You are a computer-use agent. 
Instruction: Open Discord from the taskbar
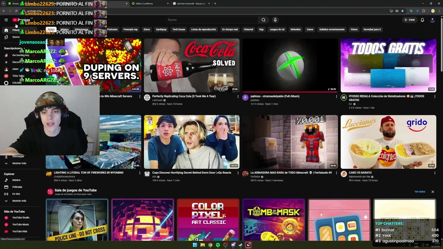pos(233,245)
